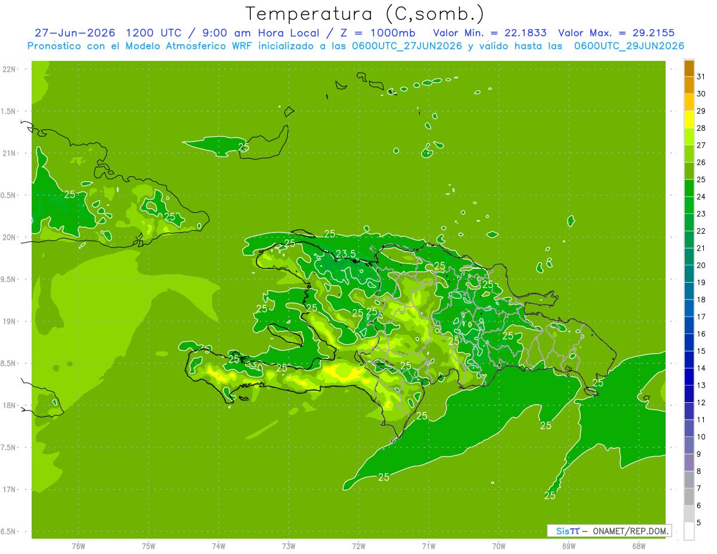Click the legend value 31
717x554 pixels.
point(701,76)
